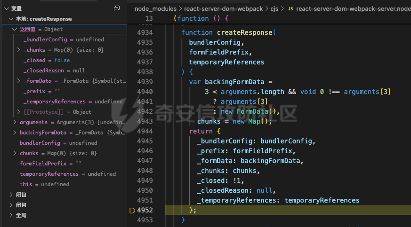Expand the backingFormData variable
The width and height of the screenshot is (411, 227).
15,133
